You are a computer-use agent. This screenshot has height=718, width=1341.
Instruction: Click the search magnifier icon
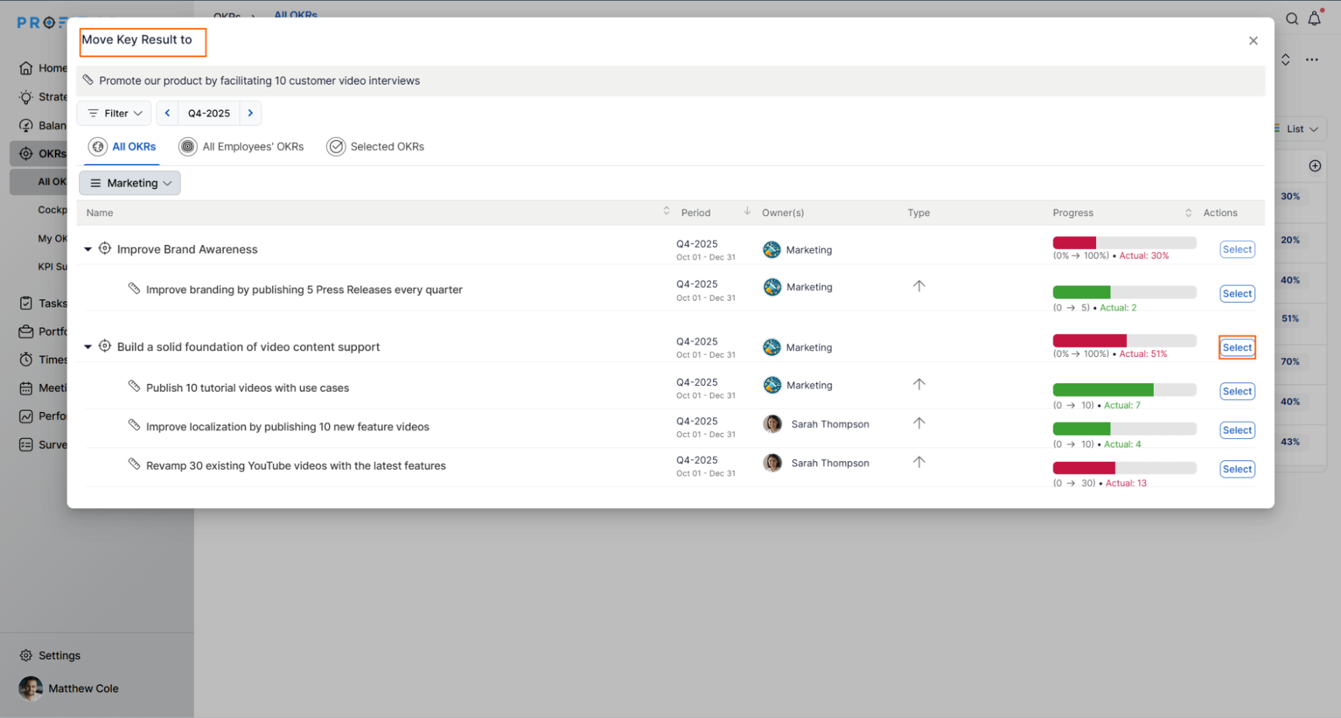[x=1291, y=19]
